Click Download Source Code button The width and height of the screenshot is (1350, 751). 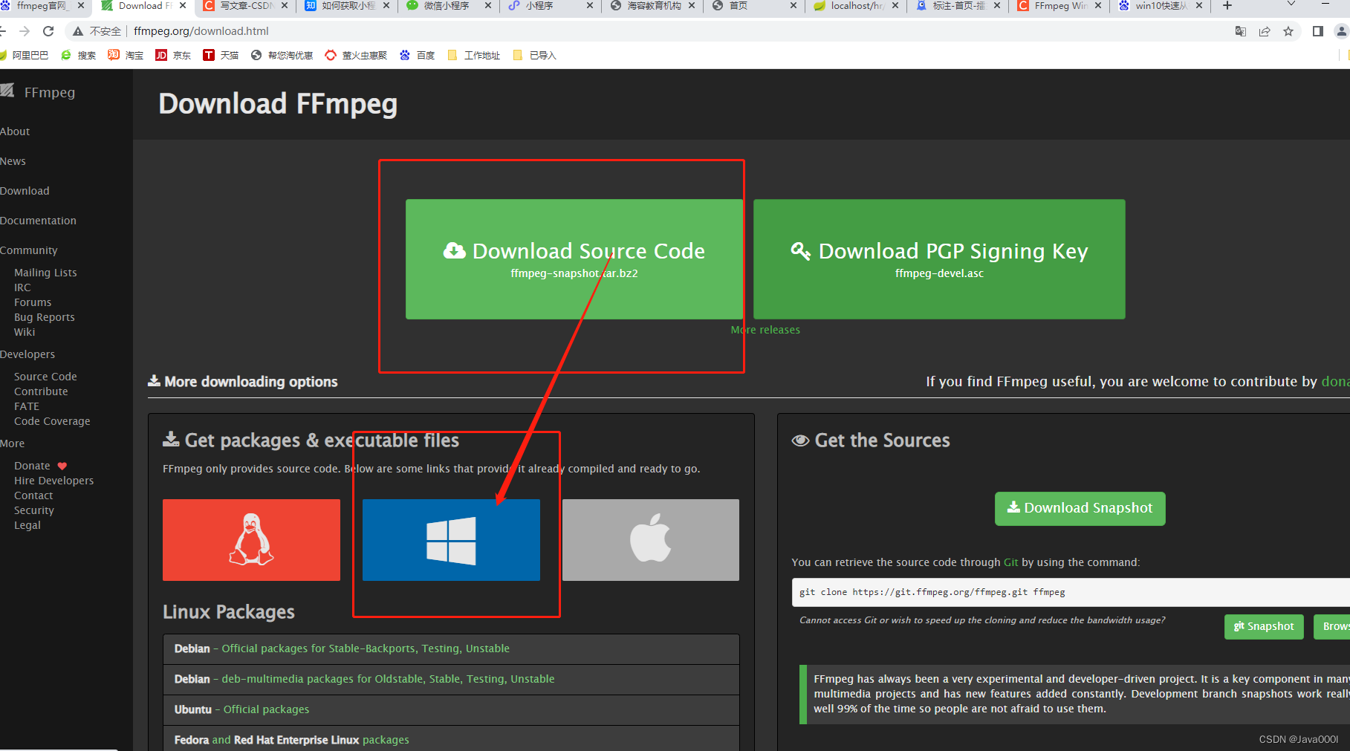(x=574, y=259)
